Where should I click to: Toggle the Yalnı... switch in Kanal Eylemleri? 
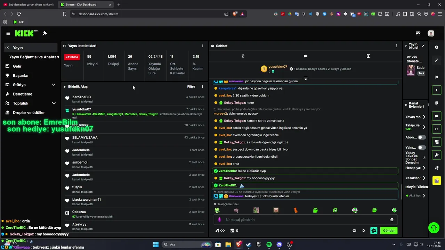[x=422, y=148]
